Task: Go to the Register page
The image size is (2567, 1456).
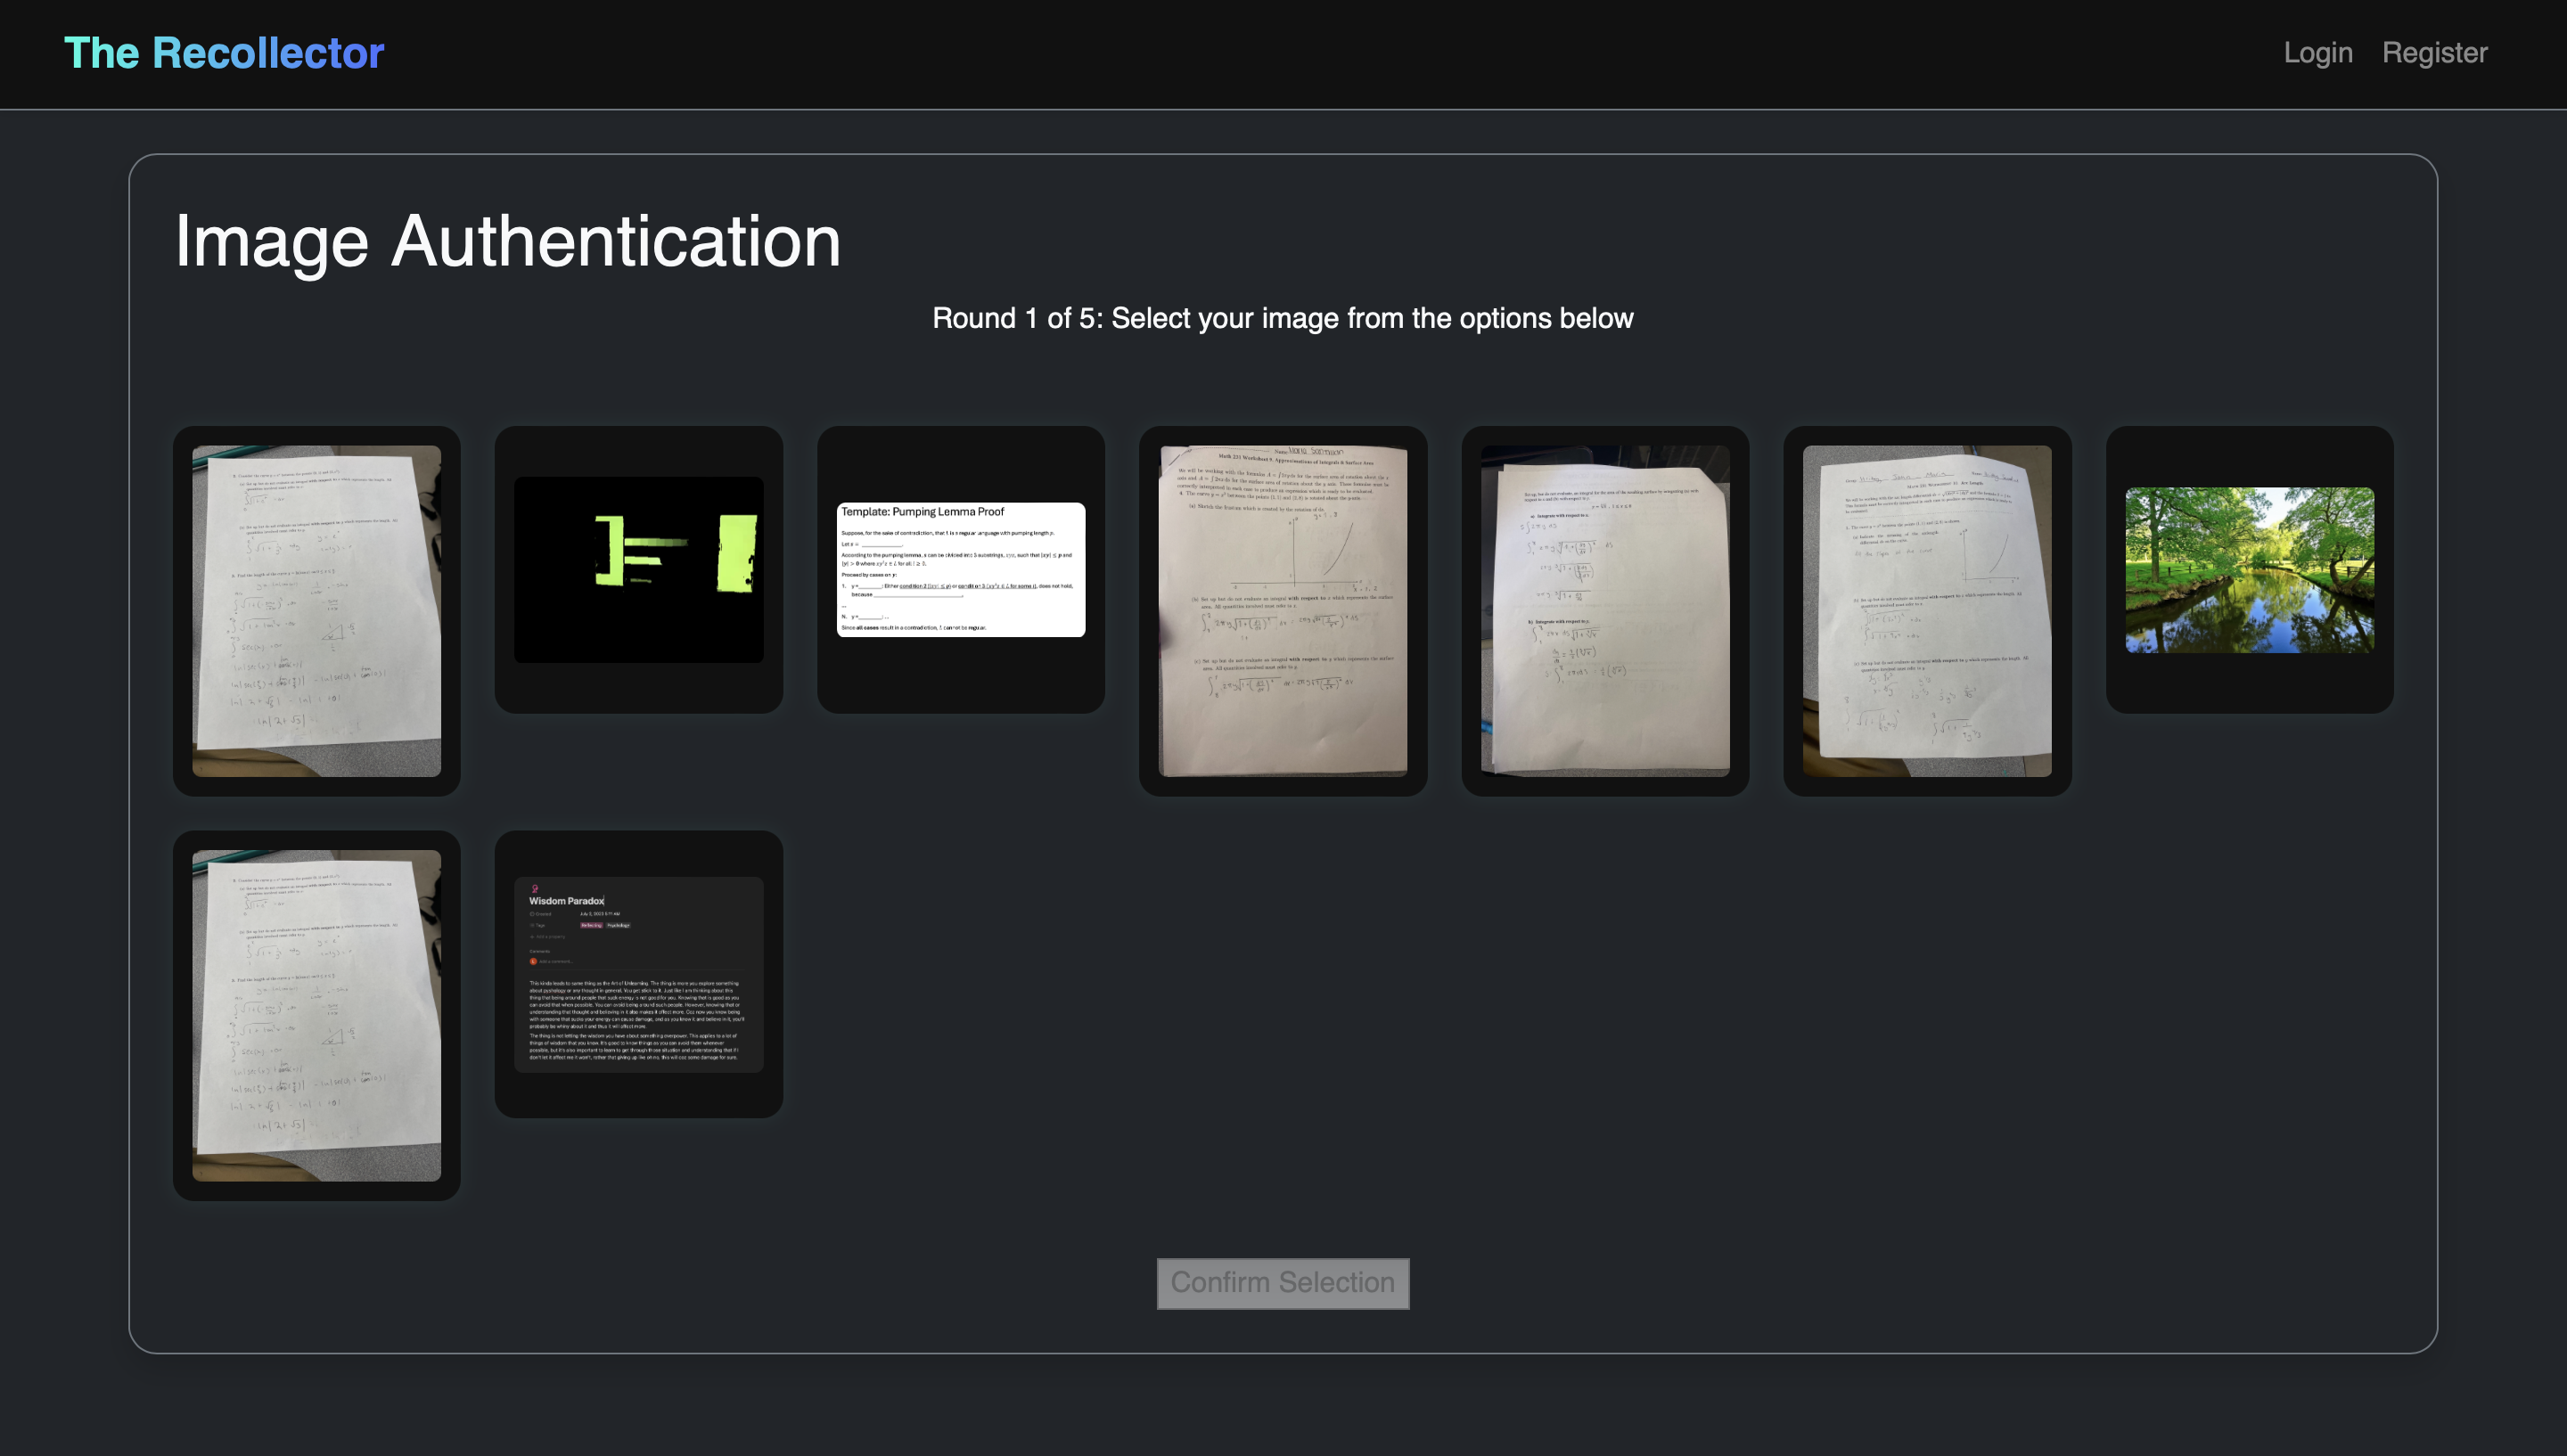Action: 2434,53
